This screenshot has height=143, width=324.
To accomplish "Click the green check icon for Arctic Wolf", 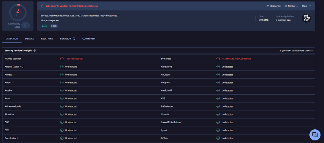I will coord(218,90).
